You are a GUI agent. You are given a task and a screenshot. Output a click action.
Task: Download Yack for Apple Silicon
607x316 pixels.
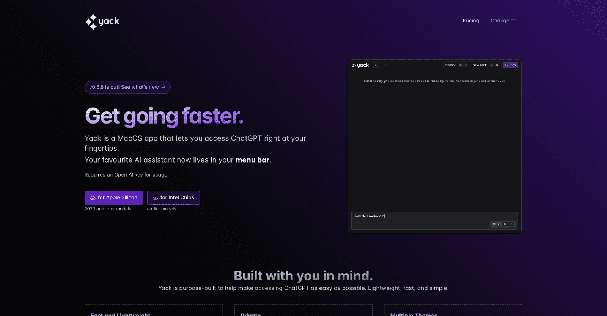point(113,198)
